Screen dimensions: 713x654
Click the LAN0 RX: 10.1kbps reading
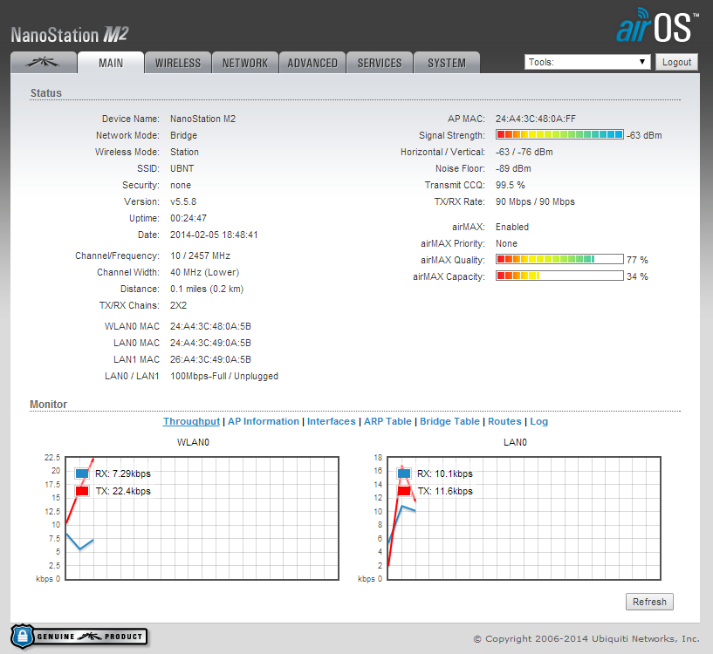(445, 473)
